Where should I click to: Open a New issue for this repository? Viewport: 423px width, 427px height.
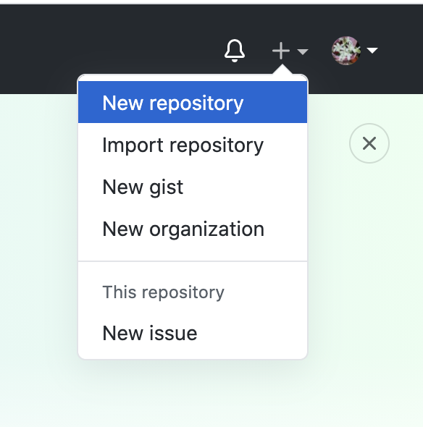193,333
